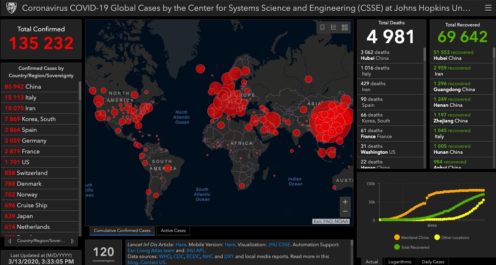Open the DXY data source link
The height and width of the screenshot is (265, 496).
(x=229, y=256)
